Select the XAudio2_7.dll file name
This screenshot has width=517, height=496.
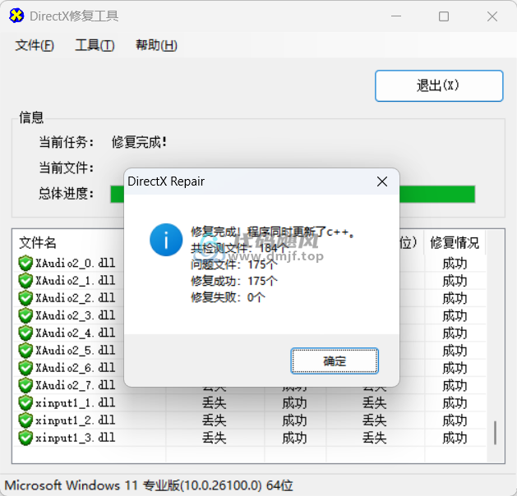point(76,385)
